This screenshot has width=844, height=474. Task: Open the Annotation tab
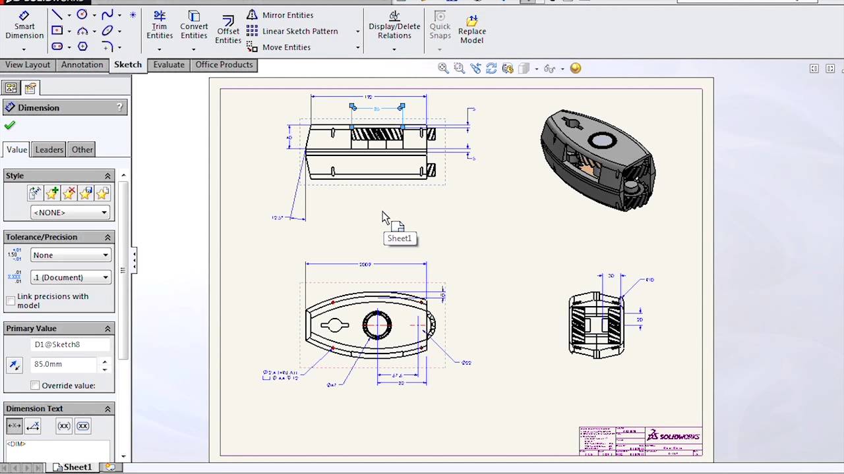(82, 65)
